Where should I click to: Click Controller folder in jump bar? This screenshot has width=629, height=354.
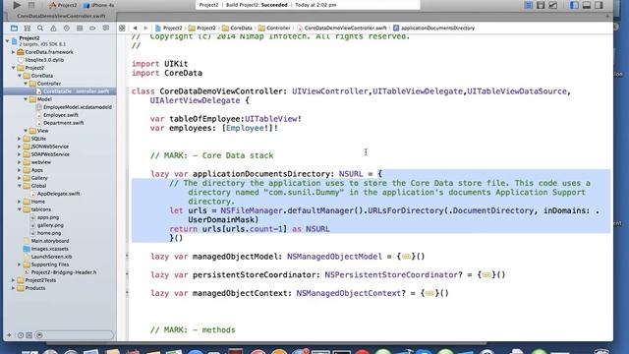(x=274, y=29)
